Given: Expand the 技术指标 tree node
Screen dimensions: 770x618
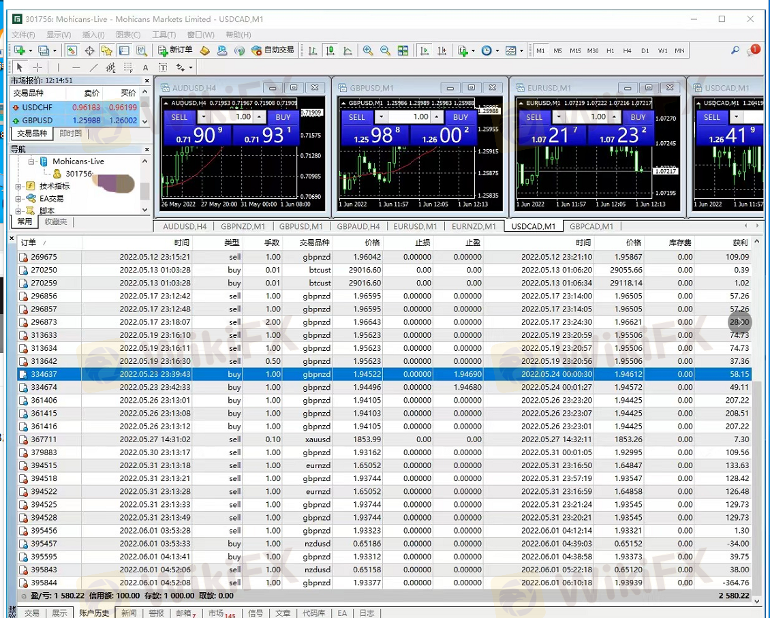Looking at the screenshot, I should tap(18, 186).
